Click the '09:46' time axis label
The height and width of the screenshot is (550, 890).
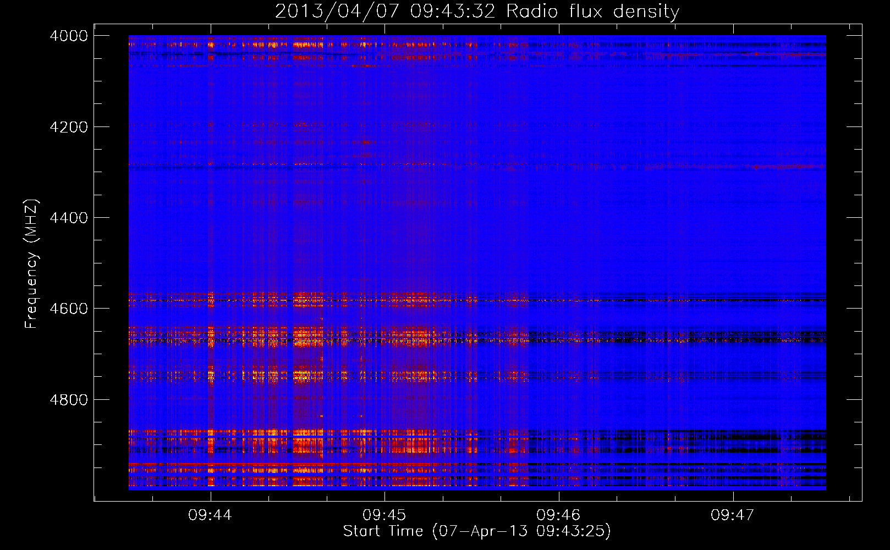[x=558, y=515]
